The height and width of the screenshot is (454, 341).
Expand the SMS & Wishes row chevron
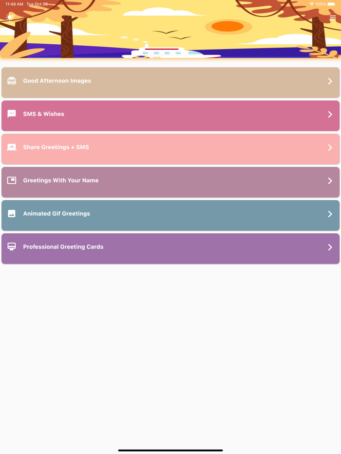point(329,114)
